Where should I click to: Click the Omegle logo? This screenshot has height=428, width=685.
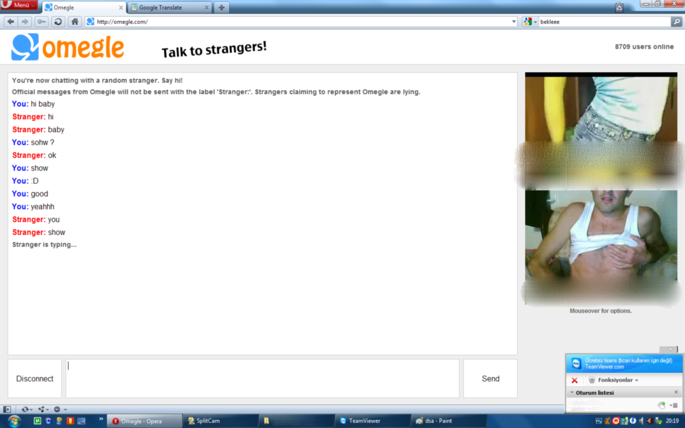(x=68, y=47)
